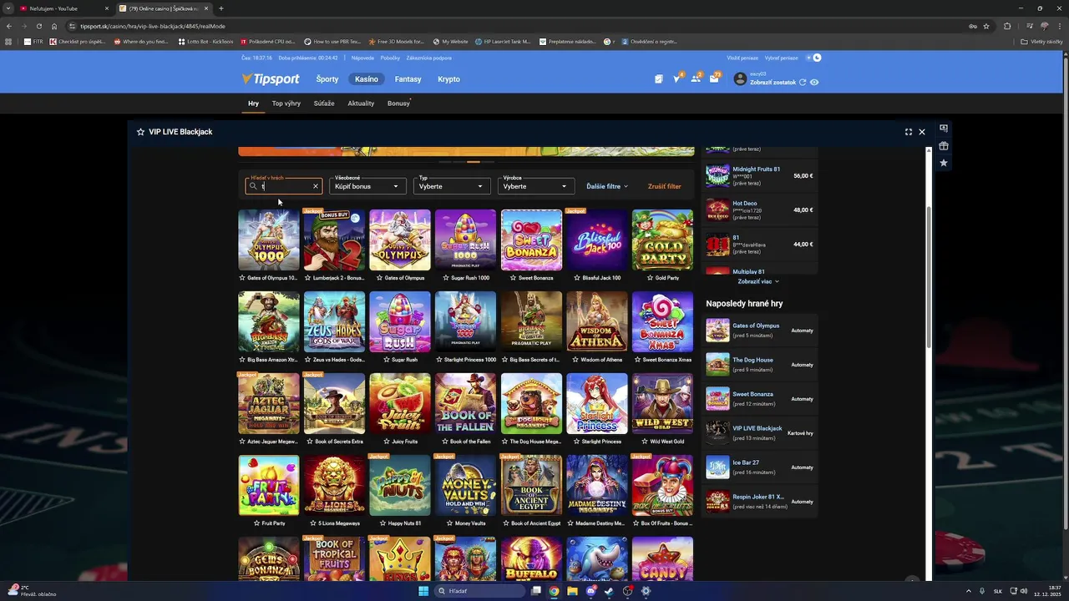
Task: Open Chrome from the taskbar
Action: 554,591
